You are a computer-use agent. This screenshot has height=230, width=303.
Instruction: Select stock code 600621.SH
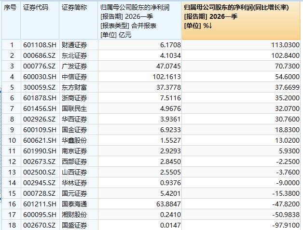pos(40,140)
